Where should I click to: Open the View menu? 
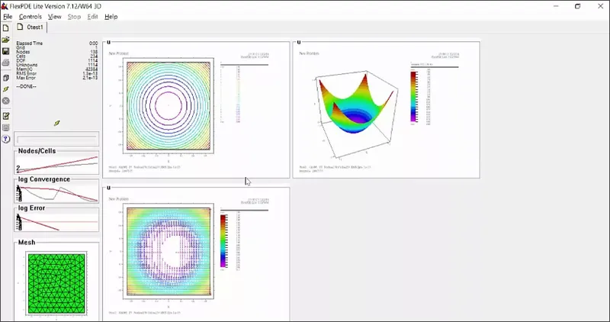[x=54, y=17]
